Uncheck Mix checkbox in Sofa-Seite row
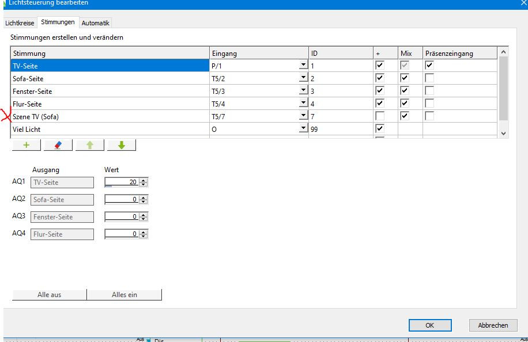This screenshot has width=528, height=342. pyautogui.click(x=405, y=78)
